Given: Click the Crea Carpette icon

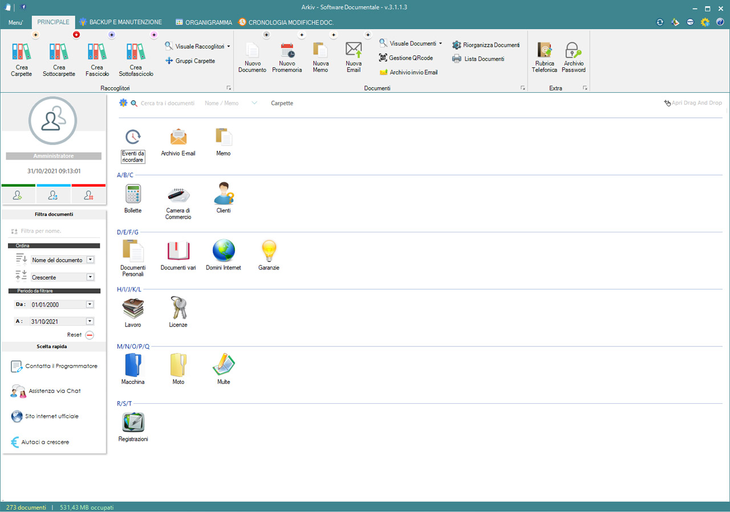Looking at the screenshot, I should tap(22, 52).
